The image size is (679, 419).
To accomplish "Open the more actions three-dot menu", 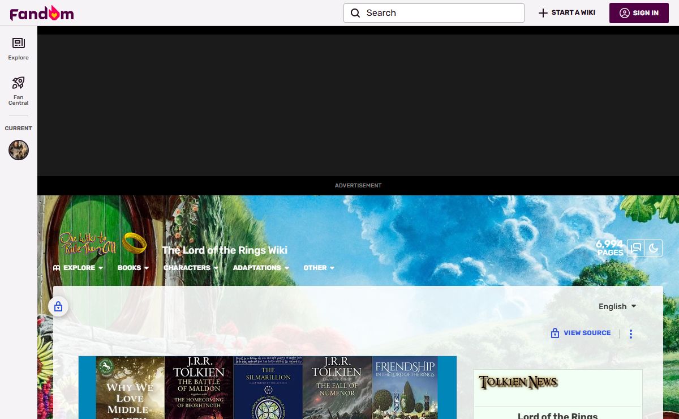I will point(631,334).
